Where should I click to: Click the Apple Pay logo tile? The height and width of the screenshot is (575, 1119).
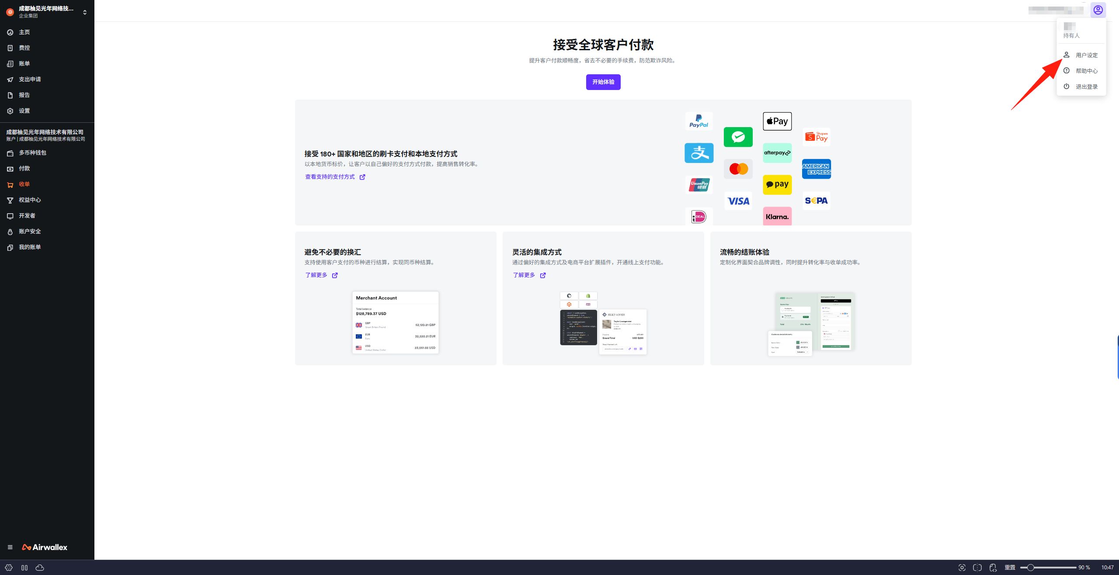tap(777, 121)
